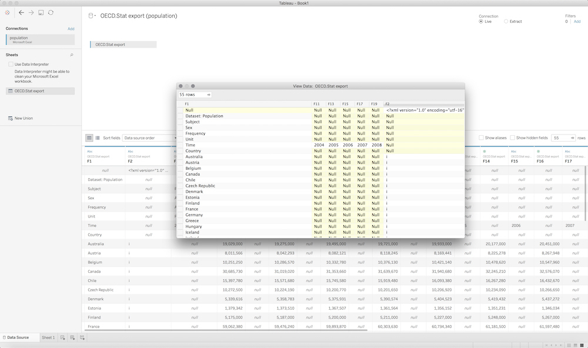Select the population Microsoft Excel connection
This screenshot has height=348, width=588.
coord(40,40)
